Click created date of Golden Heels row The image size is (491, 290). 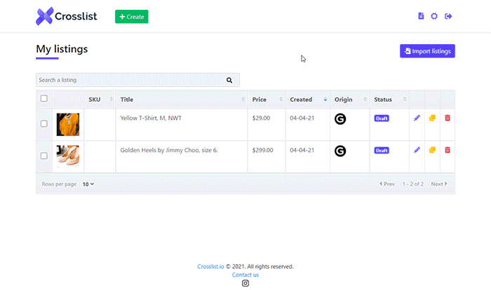(302, 150)
